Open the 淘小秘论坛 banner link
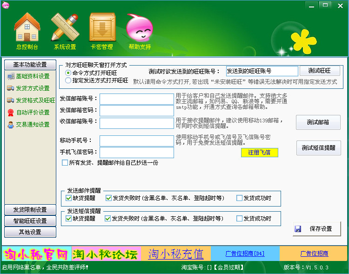 (106, 254)
